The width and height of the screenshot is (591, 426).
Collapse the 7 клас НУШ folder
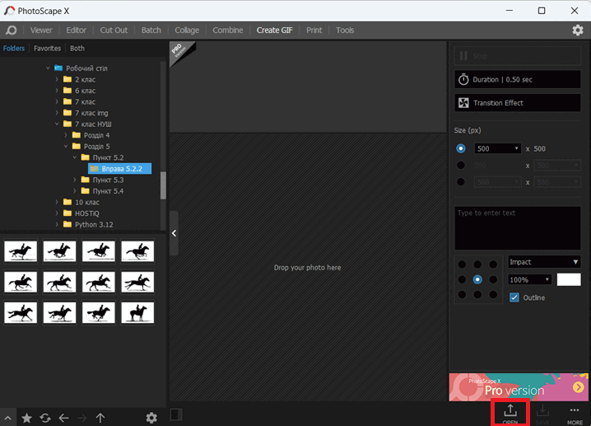[x=57, y=124]
